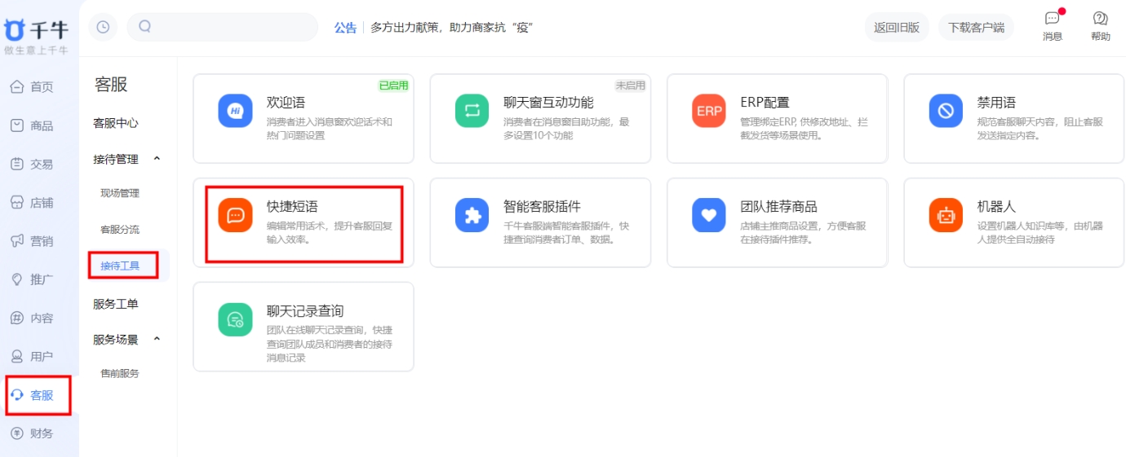Click the clock history icon
1126x457 pixels.
103,27
